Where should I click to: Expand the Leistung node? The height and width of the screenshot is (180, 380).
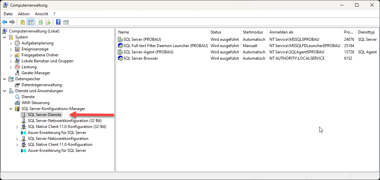coord(11,67)
